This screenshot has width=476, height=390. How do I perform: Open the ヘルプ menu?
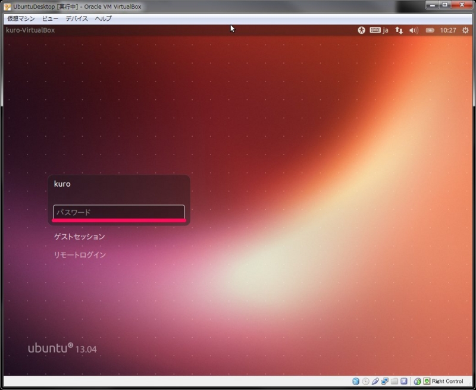(103, 18)
